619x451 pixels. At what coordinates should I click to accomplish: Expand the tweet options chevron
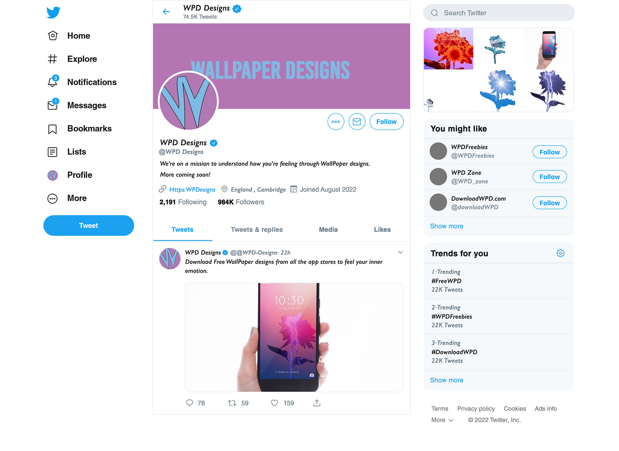(x=400, y=252)
